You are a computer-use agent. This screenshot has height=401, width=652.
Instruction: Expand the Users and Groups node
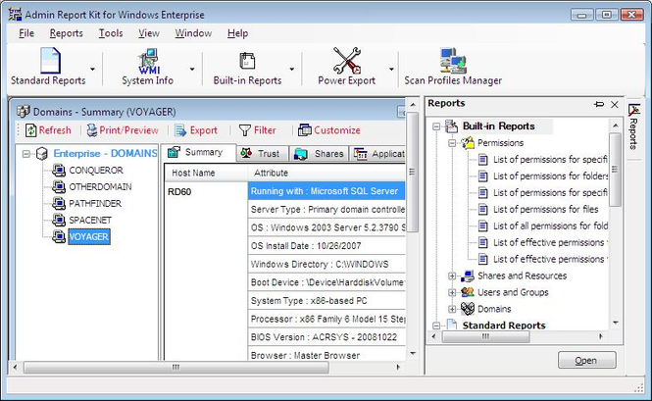tap(452, 292)
